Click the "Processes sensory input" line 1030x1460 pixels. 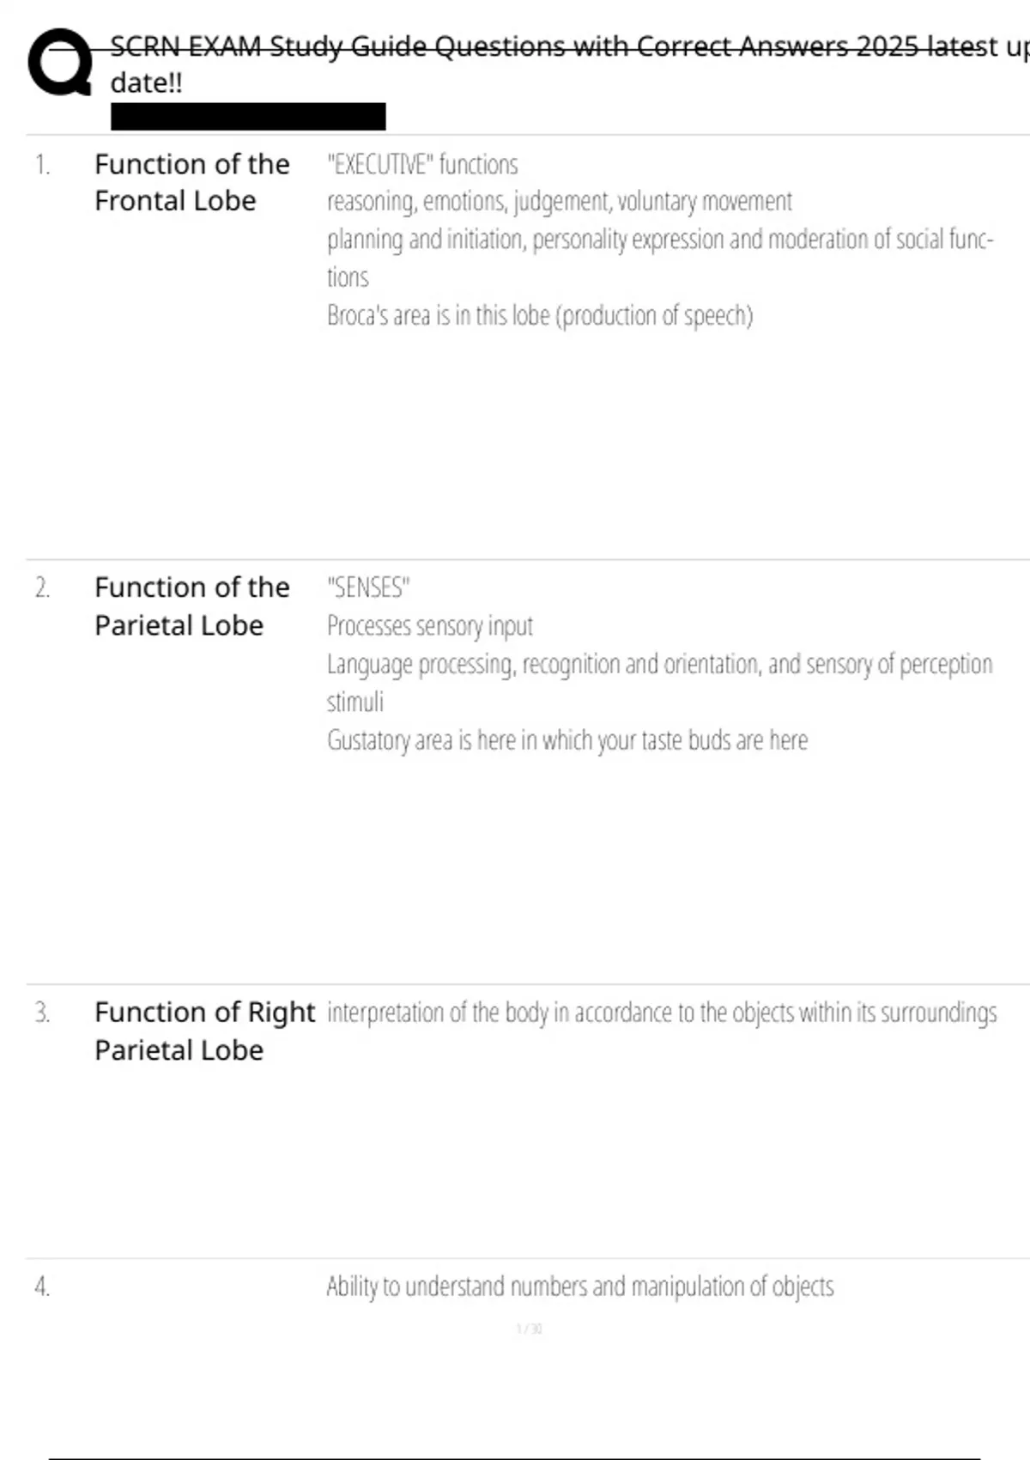429,626
